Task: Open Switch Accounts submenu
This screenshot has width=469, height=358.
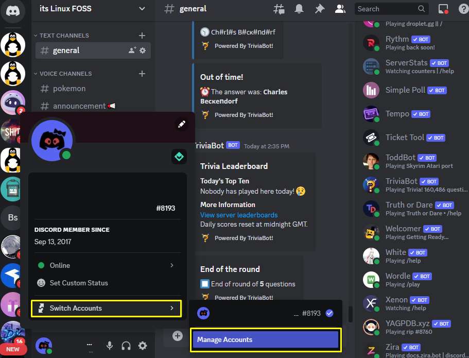Action: click(106, 309)
